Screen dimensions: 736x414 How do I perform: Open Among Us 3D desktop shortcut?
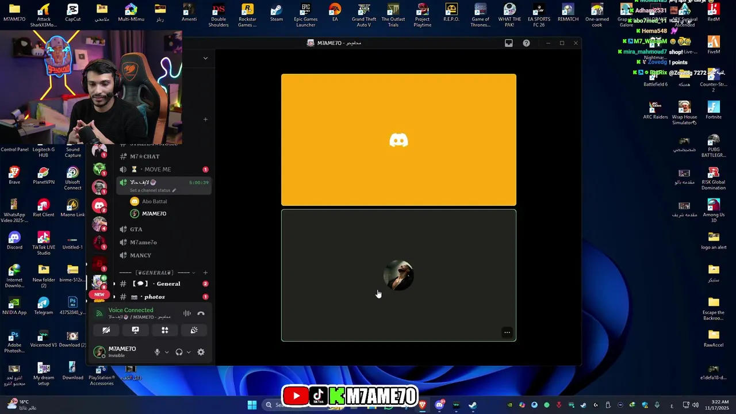click(714, 210)
